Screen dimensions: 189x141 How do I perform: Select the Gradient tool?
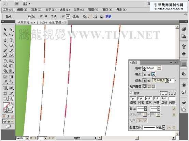pos(11,77)
